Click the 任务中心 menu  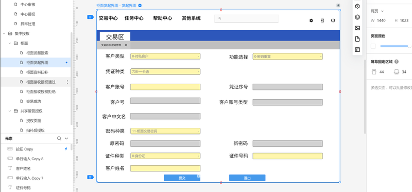134,18
